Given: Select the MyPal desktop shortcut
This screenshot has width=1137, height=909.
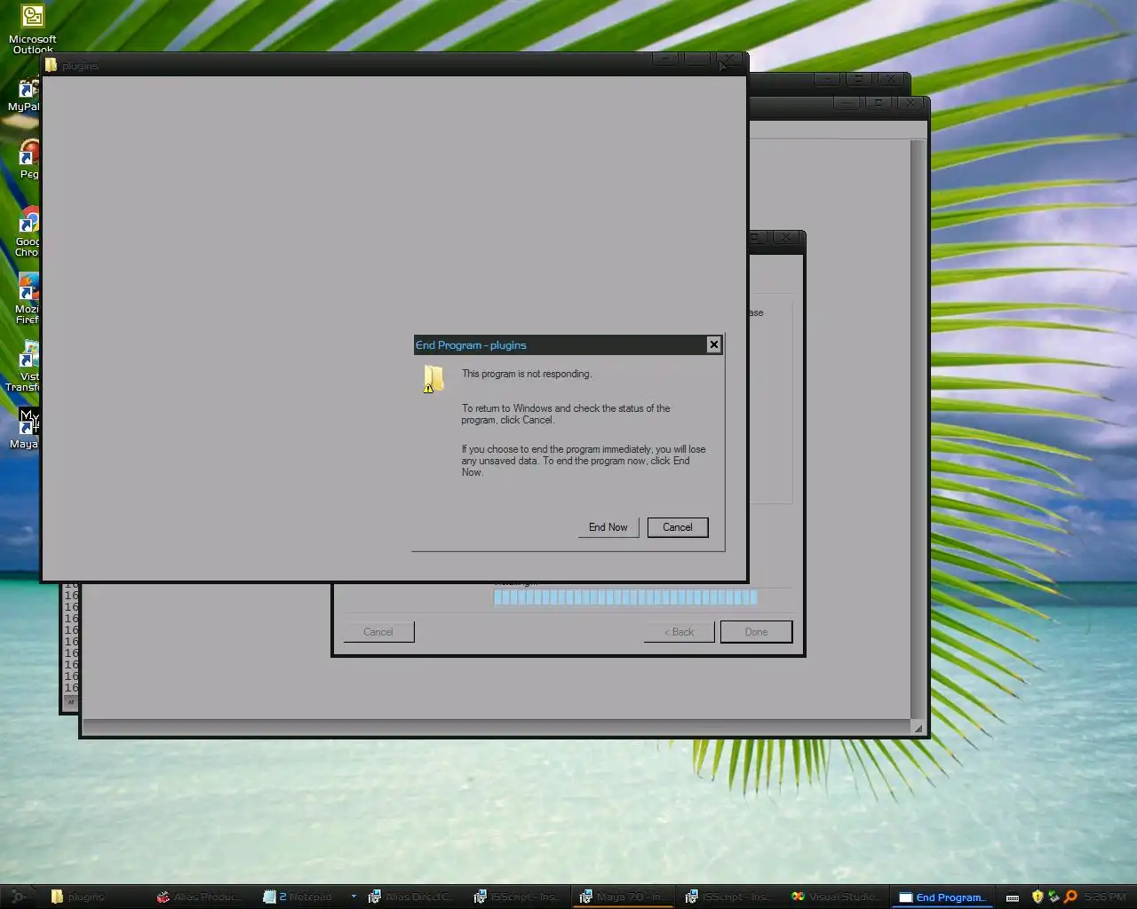Looking at the screenshot, I should click(25, 96).
